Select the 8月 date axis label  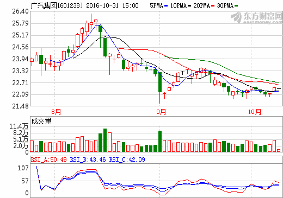coord(56,112)
